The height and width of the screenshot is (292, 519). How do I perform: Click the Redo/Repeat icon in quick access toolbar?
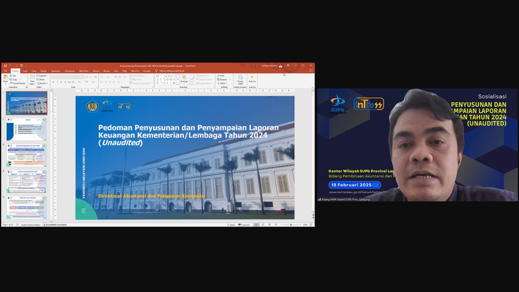[16, 66]
